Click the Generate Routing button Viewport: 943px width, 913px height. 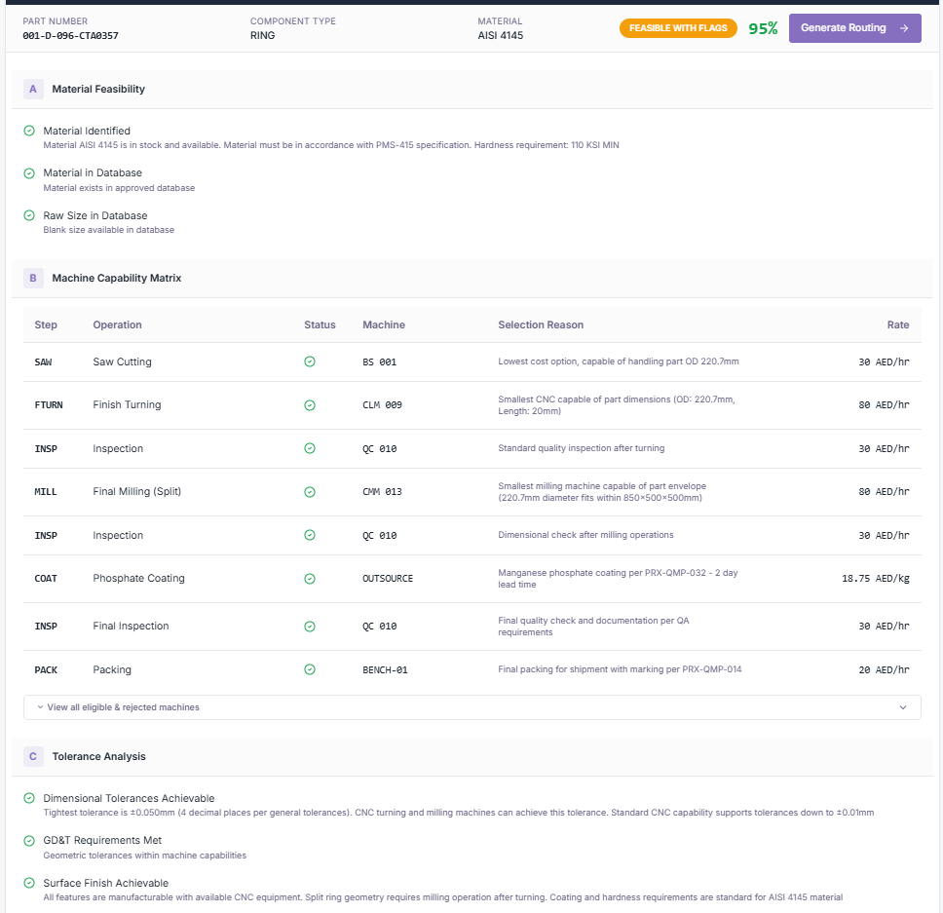(854, 28)
